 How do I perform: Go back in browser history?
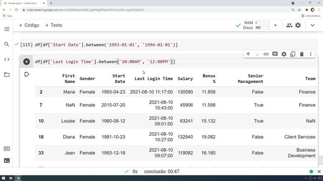[x=4, y=10]
